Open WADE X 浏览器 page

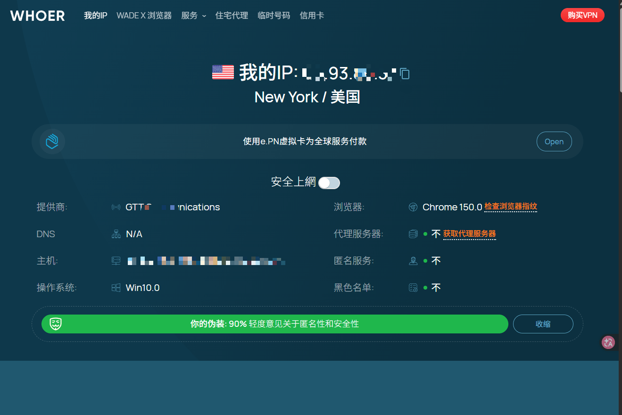[x=144, y=16]
